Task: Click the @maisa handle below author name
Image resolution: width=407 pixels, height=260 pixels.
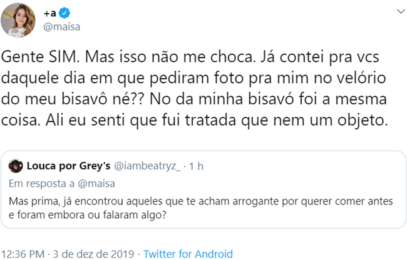Action: [x=61, y=27]
